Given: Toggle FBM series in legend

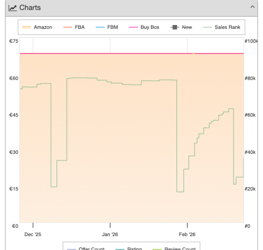Looking at the screenshot, I should point(107,27).
